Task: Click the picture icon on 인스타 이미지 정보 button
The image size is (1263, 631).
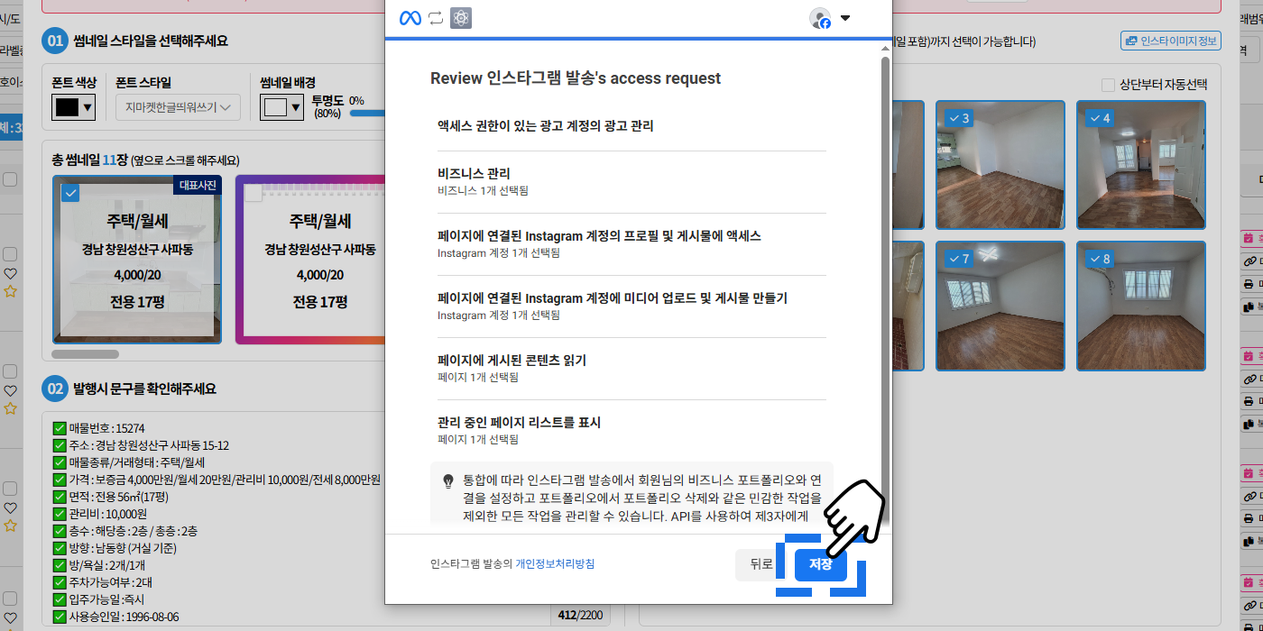Action: pos(1130,41)
